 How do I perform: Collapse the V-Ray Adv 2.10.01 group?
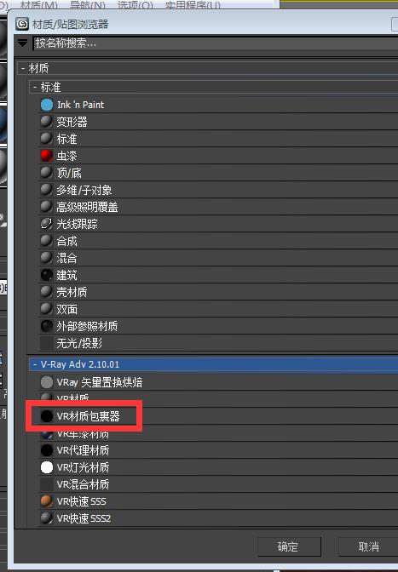pos(35,364)
